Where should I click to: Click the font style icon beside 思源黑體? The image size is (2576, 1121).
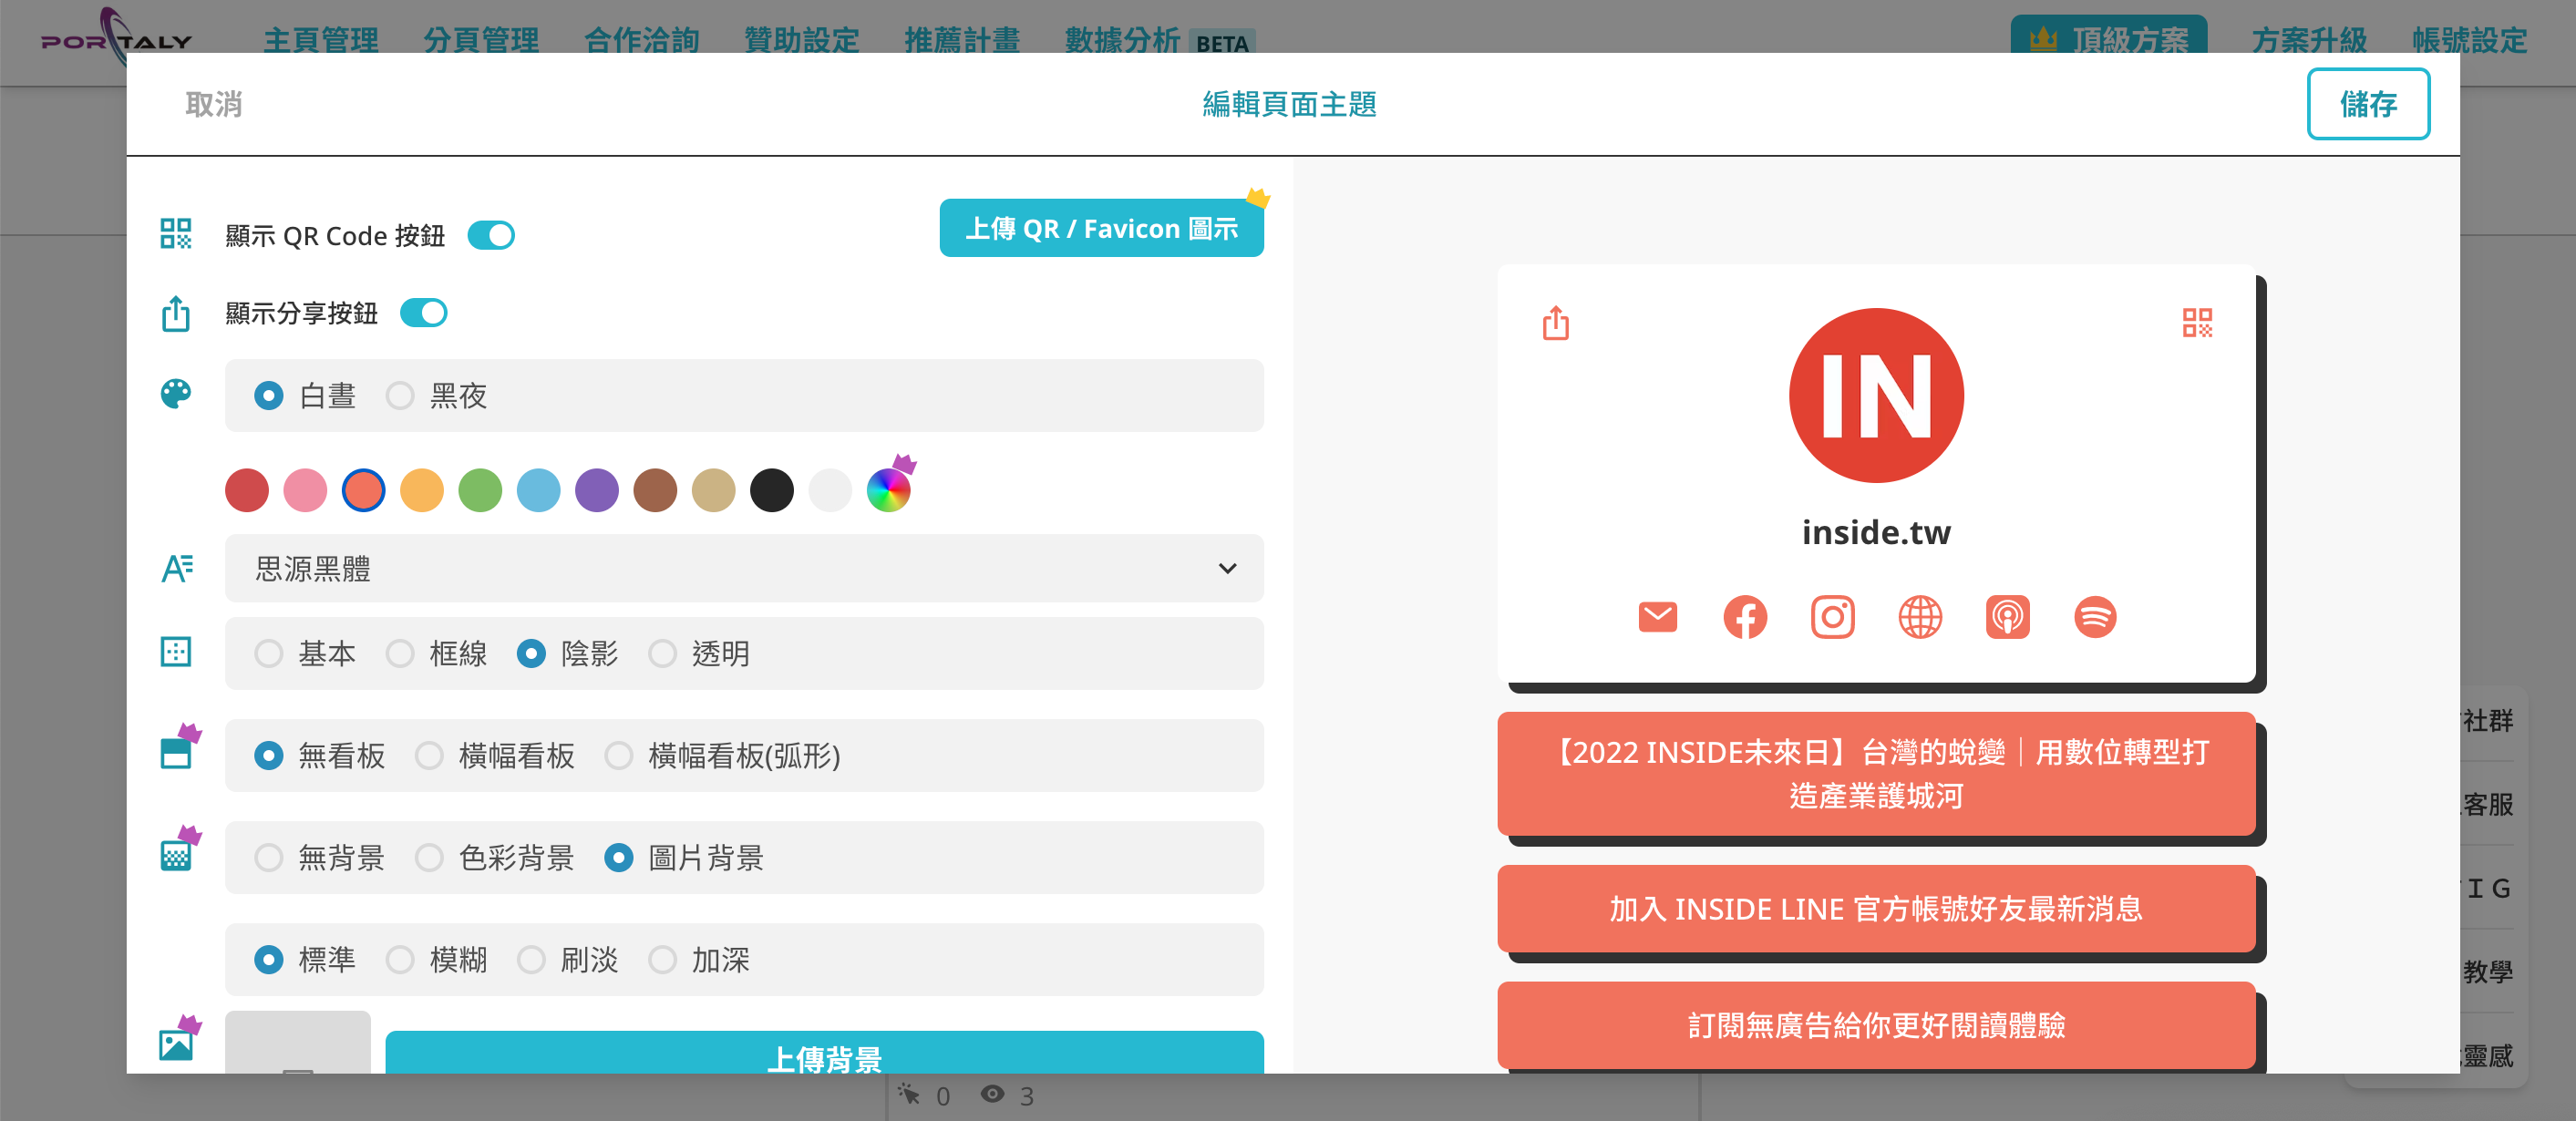click(x=177, y=568)
